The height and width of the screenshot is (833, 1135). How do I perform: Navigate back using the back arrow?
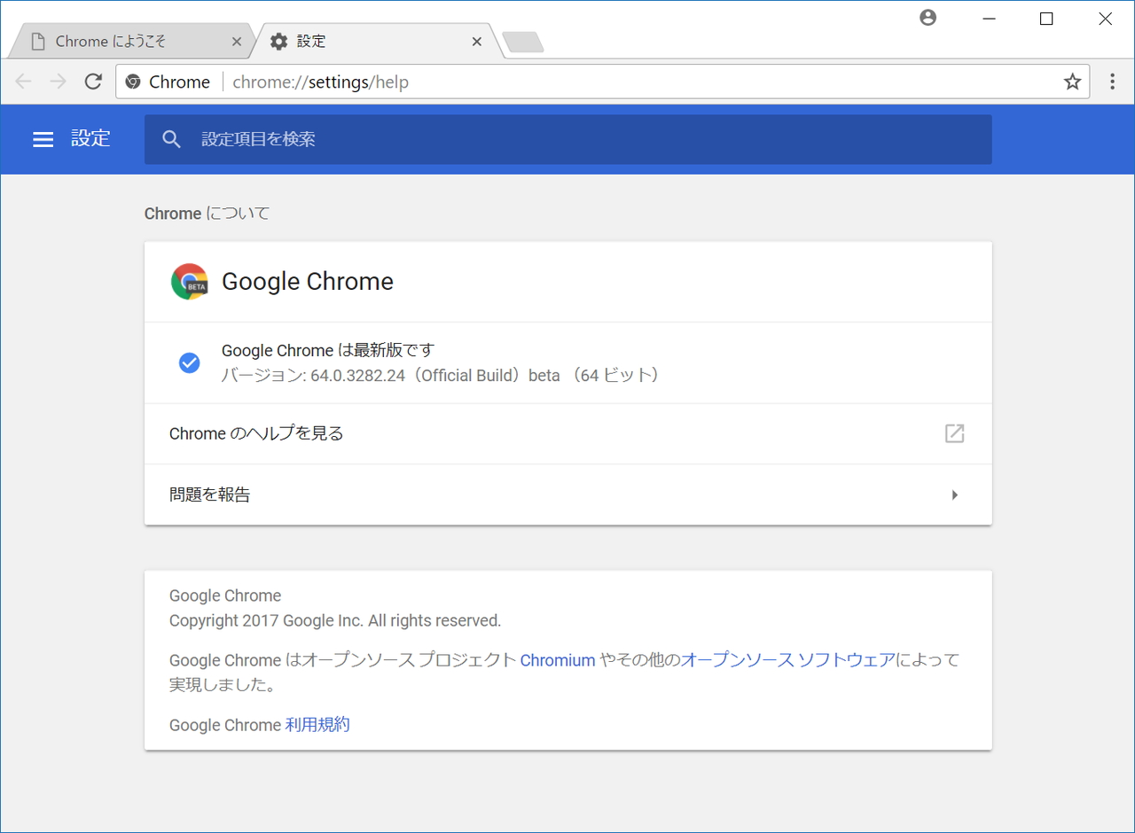pyautogui.click(x=23, y=81)
